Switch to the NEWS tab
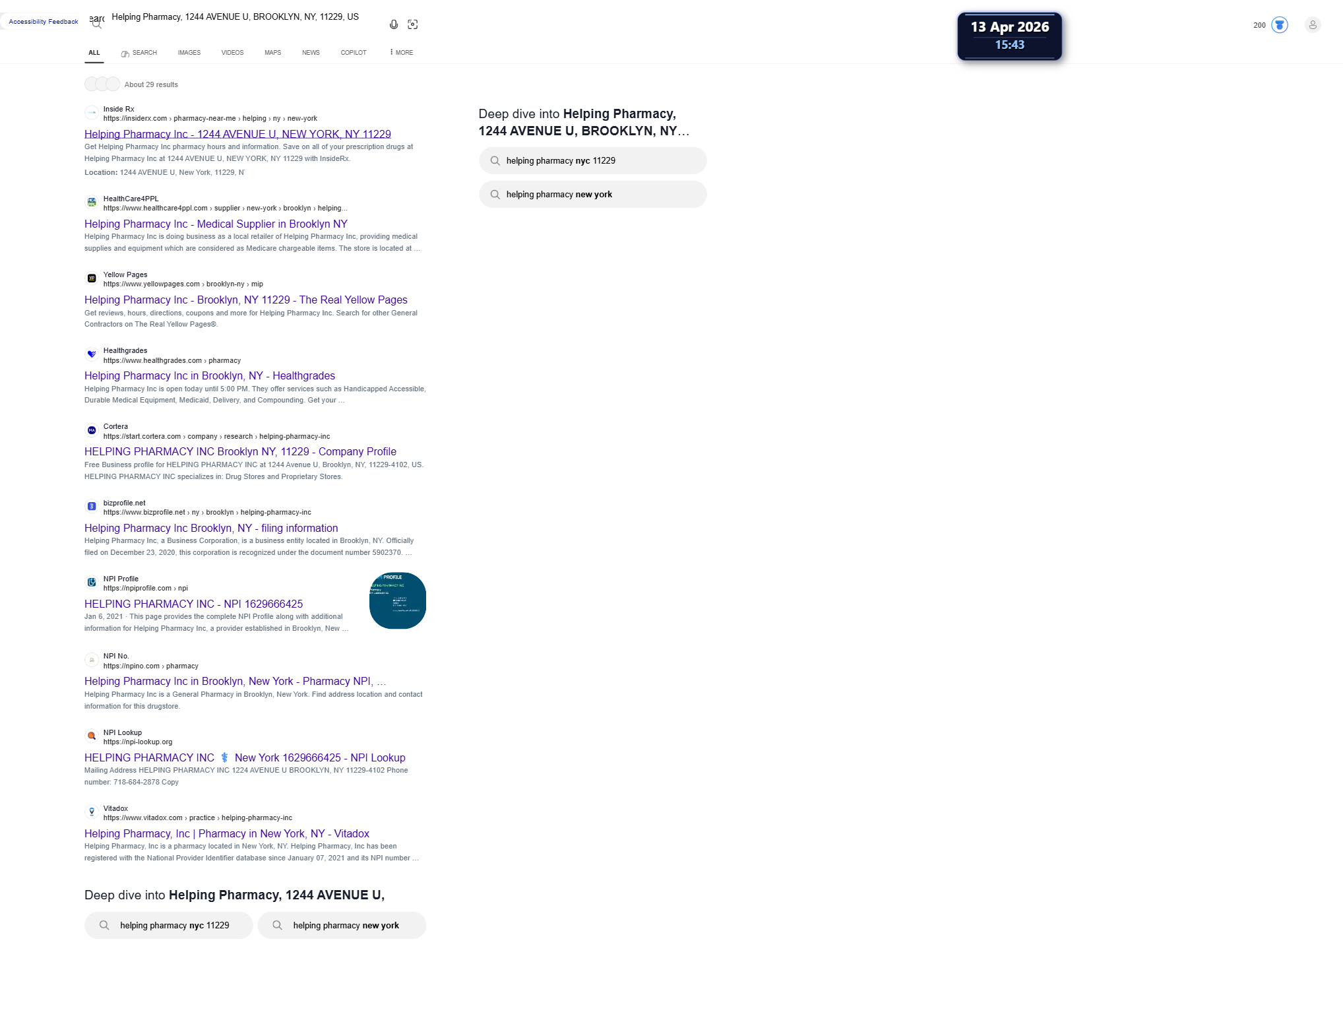Image resolution: width=1343 pixels, height=1028 pixels. point(311,53)
